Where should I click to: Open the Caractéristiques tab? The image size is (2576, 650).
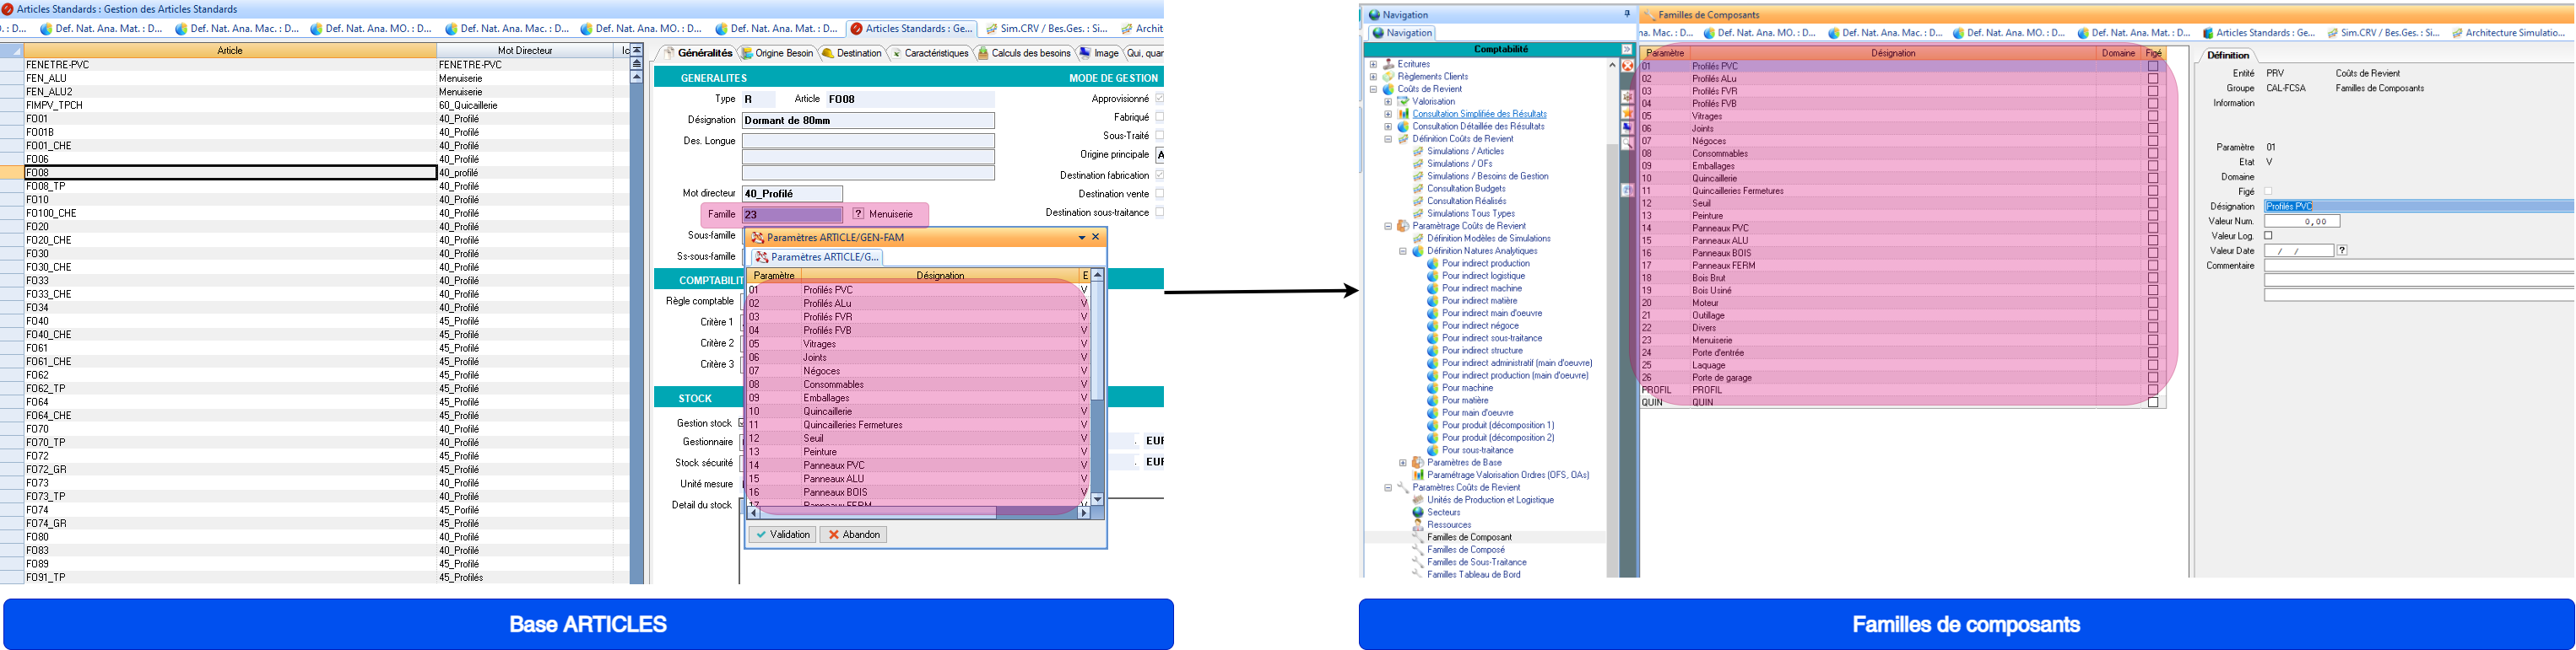pyautogui.click(x=929, y=54)
